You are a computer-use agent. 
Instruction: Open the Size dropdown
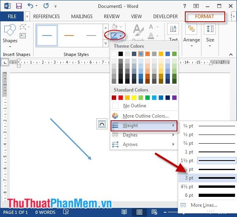(x=210, y=36)
